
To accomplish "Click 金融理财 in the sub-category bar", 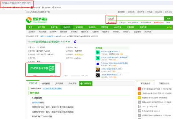I will 137,32.
